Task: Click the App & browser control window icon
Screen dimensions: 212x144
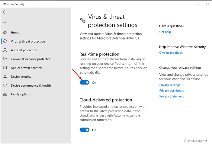Action: click(5, 67)
